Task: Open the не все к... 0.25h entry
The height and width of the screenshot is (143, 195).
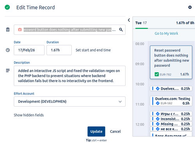Action: tap(171, 129)
